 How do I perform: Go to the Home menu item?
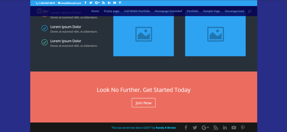pyautogui.click(x=95, y=11)
